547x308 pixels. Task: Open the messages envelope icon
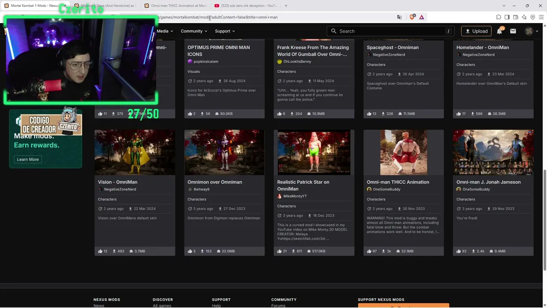513,31
